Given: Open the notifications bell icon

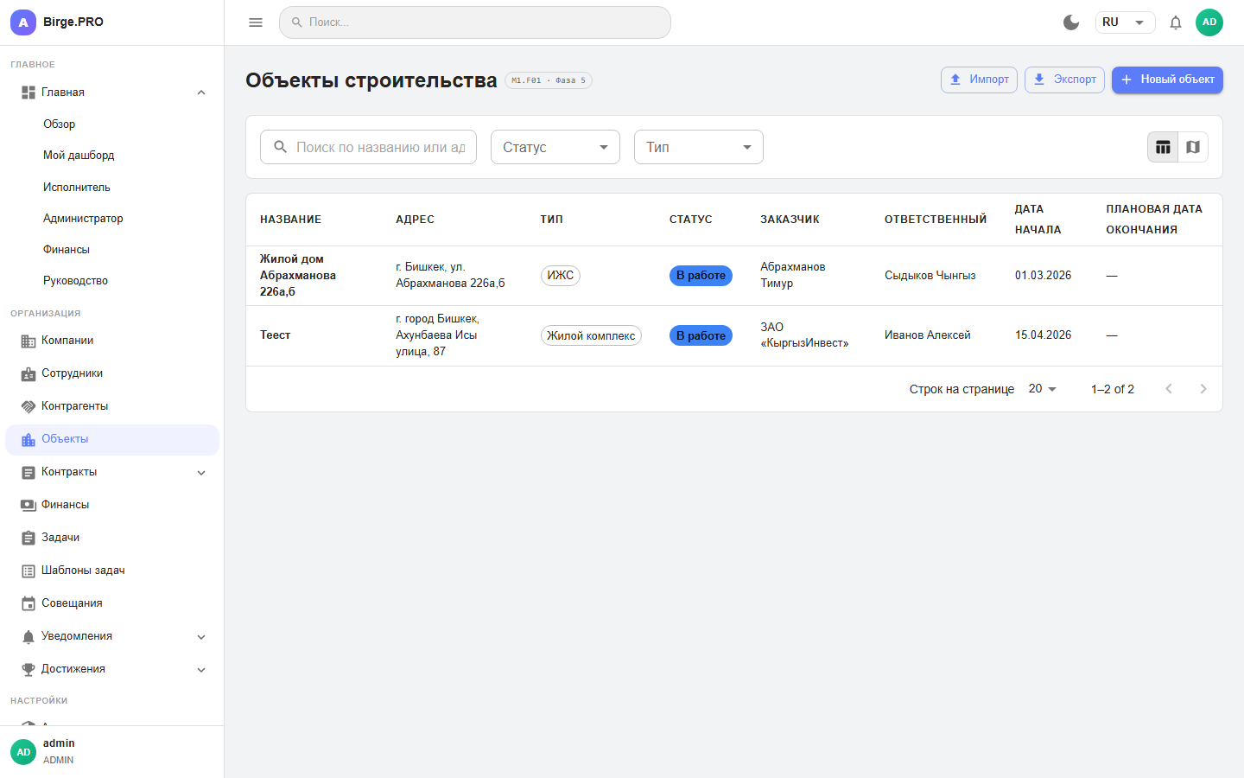Looking at the screenshot, I should (x=1175, y=22).
